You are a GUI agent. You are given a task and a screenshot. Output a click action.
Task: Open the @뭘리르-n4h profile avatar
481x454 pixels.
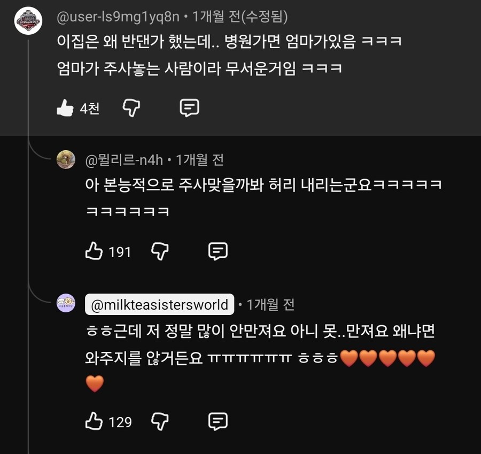click(x=66, y=159)
